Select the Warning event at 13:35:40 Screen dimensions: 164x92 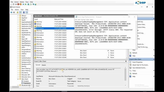coord(80,57)
